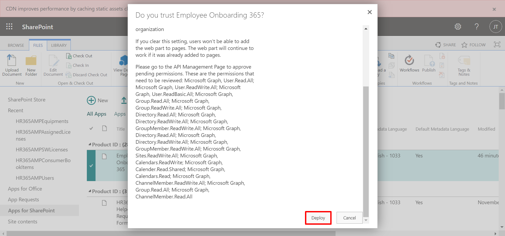Close the trust dialog with the X
Image resolution: width=505 pixels, height=236 pixels.
pos(369,12)
